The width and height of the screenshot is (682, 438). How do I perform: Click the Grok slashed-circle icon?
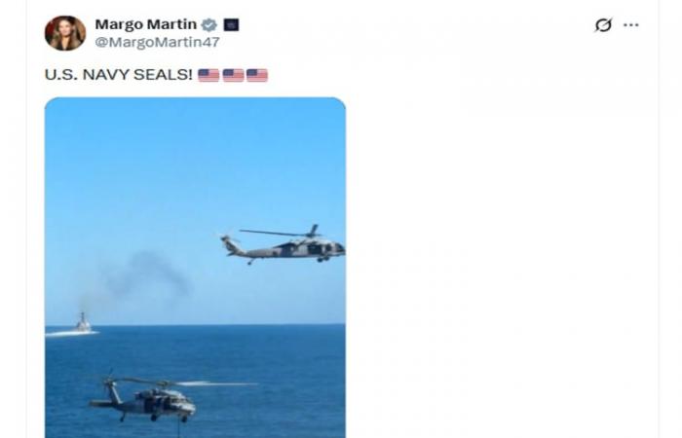(603, 24)
